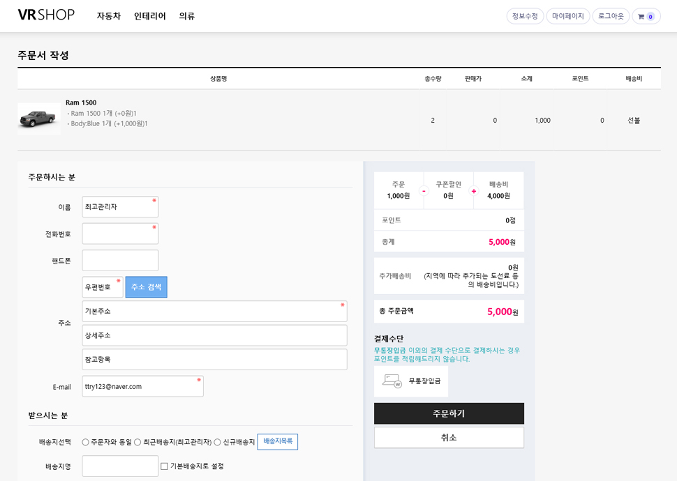
Task: Open the 자동차 menu category
Action: (108, 16)
